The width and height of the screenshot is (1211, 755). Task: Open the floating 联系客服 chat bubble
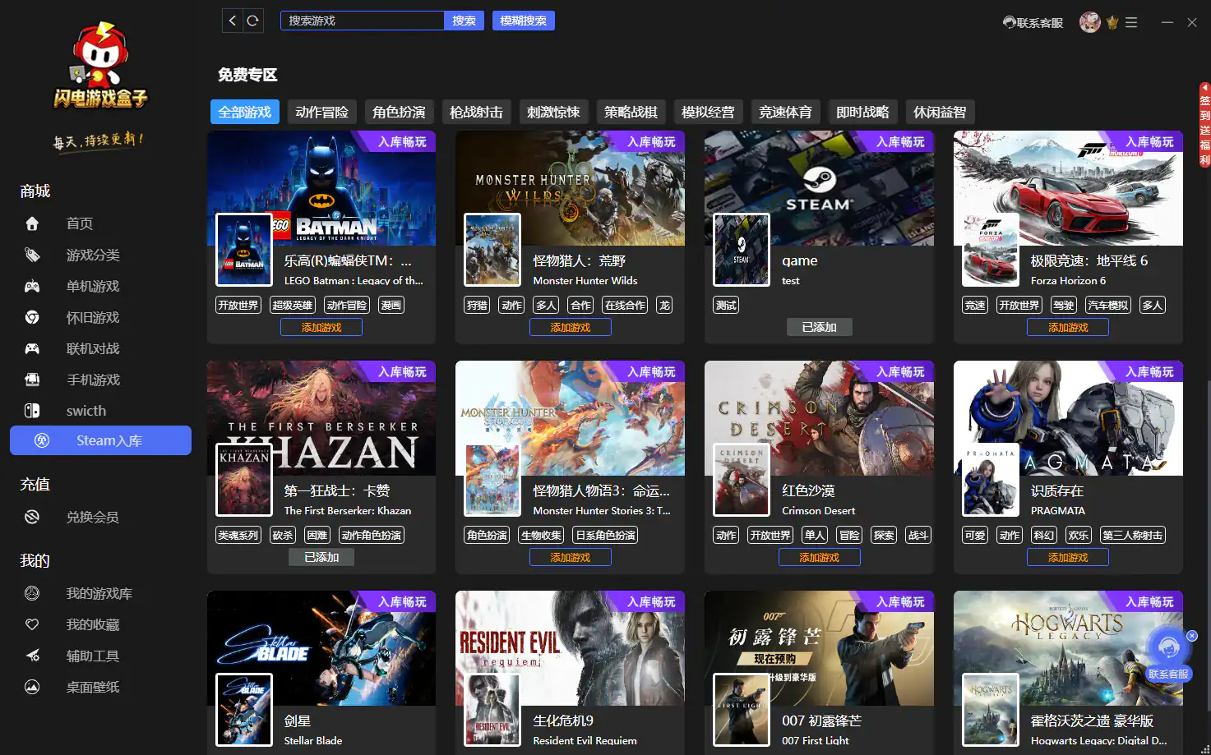pos(1168,654)
